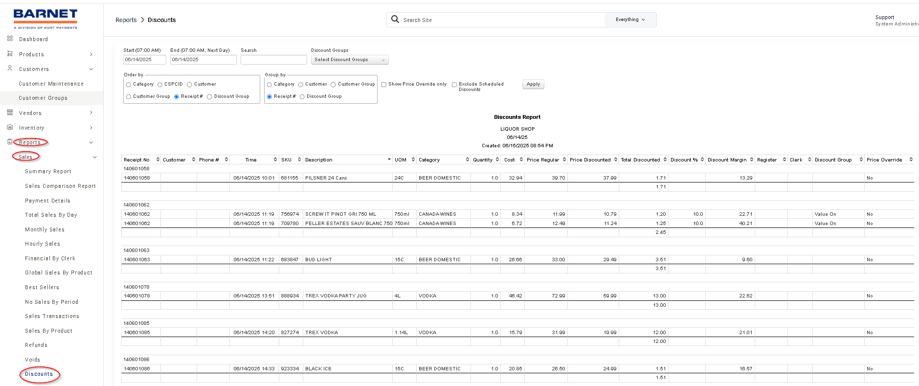Image resolution: width=919 pixels, height=386 pixels.
Task: Select Order by CSPCID radio button
Action: 160,85
